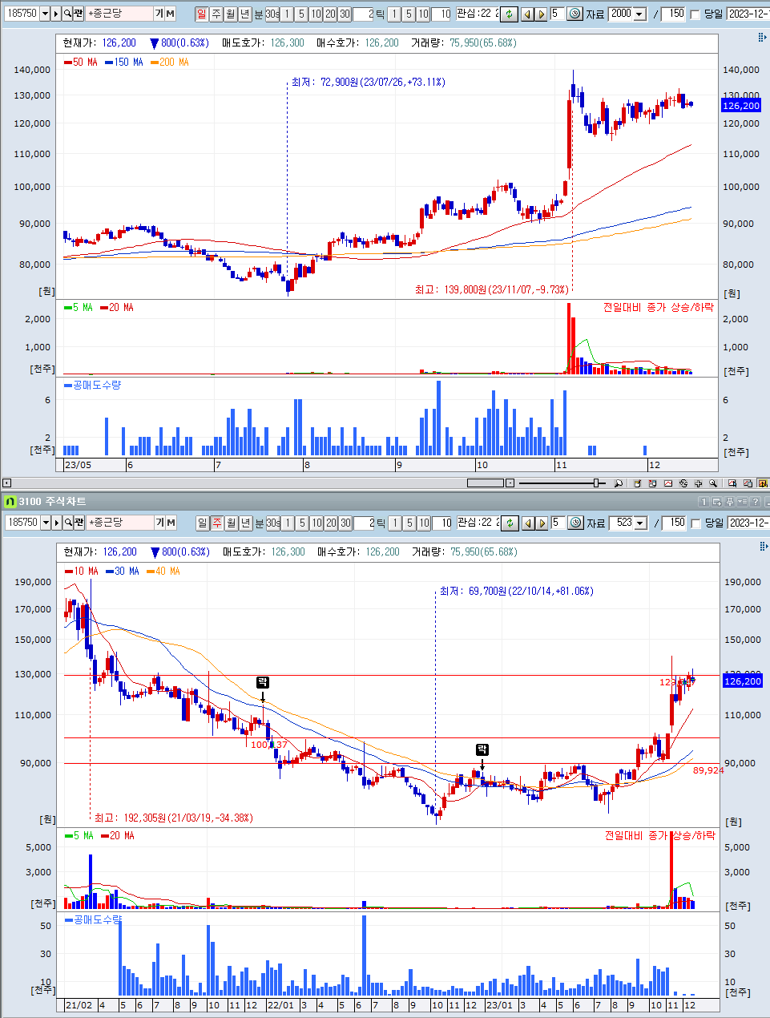Screen dimensions: 770x1018
Task: Enable the 당일 checkbox in upper chart toolbar
Action: 695,14
